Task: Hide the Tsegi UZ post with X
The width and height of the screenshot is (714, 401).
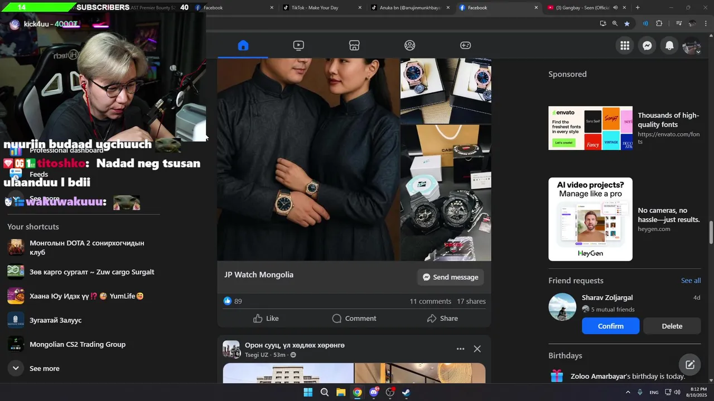Action: (477, 349)
